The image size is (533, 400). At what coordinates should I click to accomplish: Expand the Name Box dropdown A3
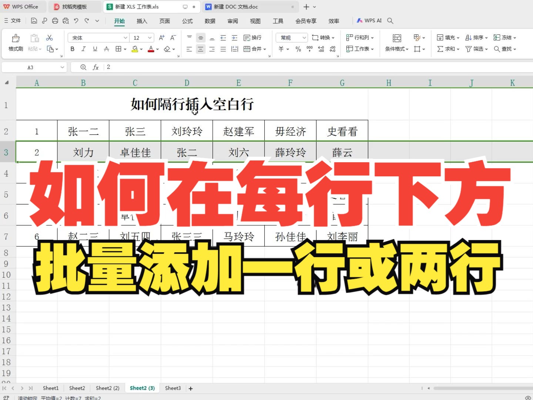(x=62, y=67)
